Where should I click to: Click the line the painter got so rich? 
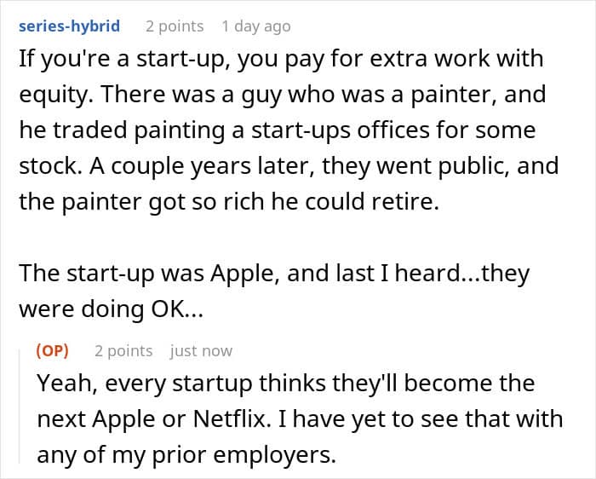[229, 201]
